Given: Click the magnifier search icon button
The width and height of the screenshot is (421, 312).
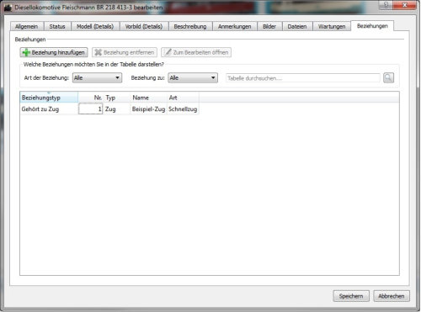Looking at the screenshot, I should tap(388, 77).
